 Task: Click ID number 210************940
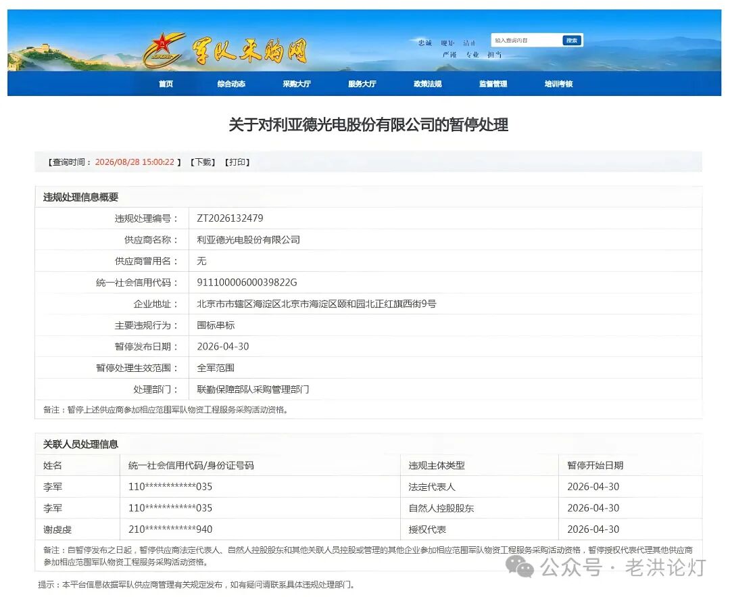tap(170, 529)
